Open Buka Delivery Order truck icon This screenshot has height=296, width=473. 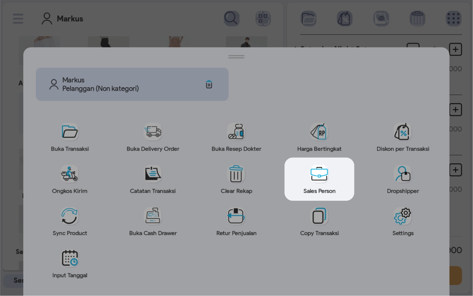(153, 132)
